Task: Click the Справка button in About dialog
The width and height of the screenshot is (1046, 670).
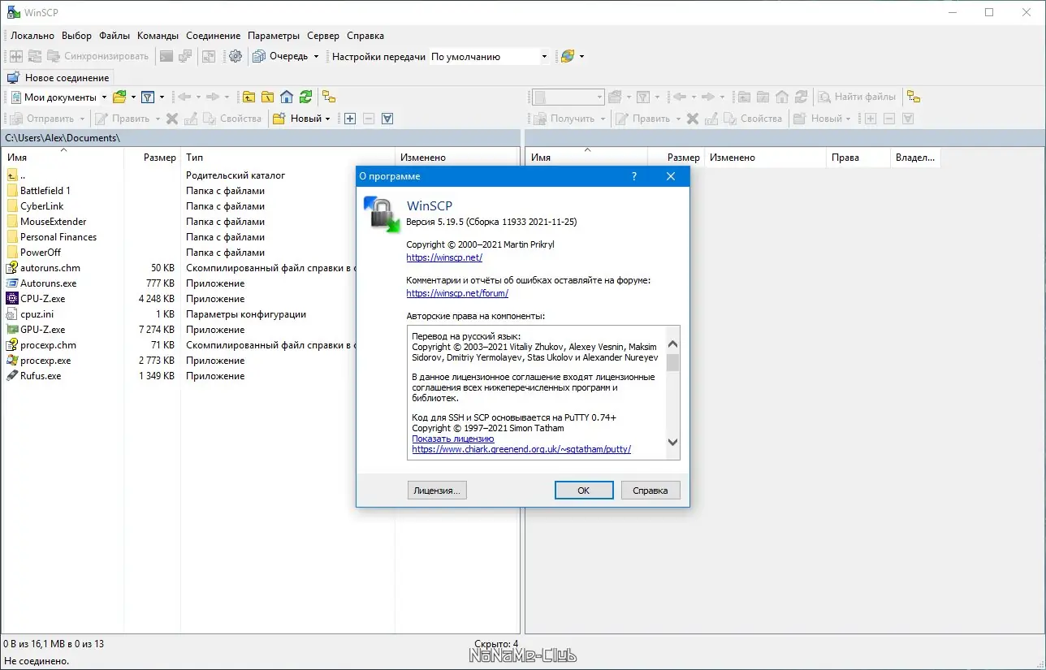Action: click(x=650, y=490)
